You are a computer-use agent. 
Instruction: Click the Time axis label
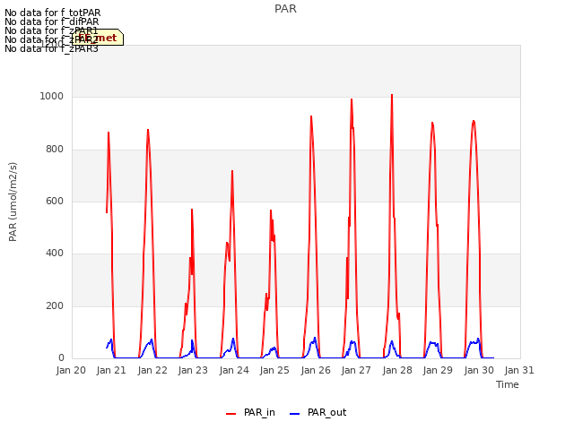pyautogui.click(x=508, y=384)
